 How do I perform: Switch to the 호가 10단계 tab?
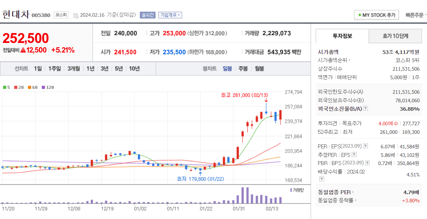[395, 36]
